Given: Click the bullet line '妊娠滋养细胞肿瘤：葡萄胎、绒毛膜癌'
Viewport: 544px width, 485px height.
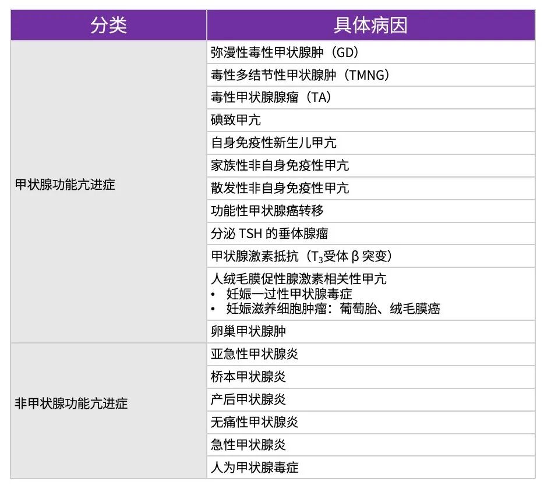Looking at the screenshot, I should pos(333,309).
